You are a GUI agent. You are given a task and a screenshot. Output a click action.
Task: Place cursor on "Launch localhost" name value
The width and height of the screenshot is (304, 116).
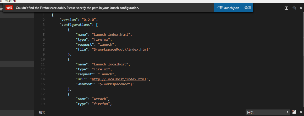coord(112,64)
